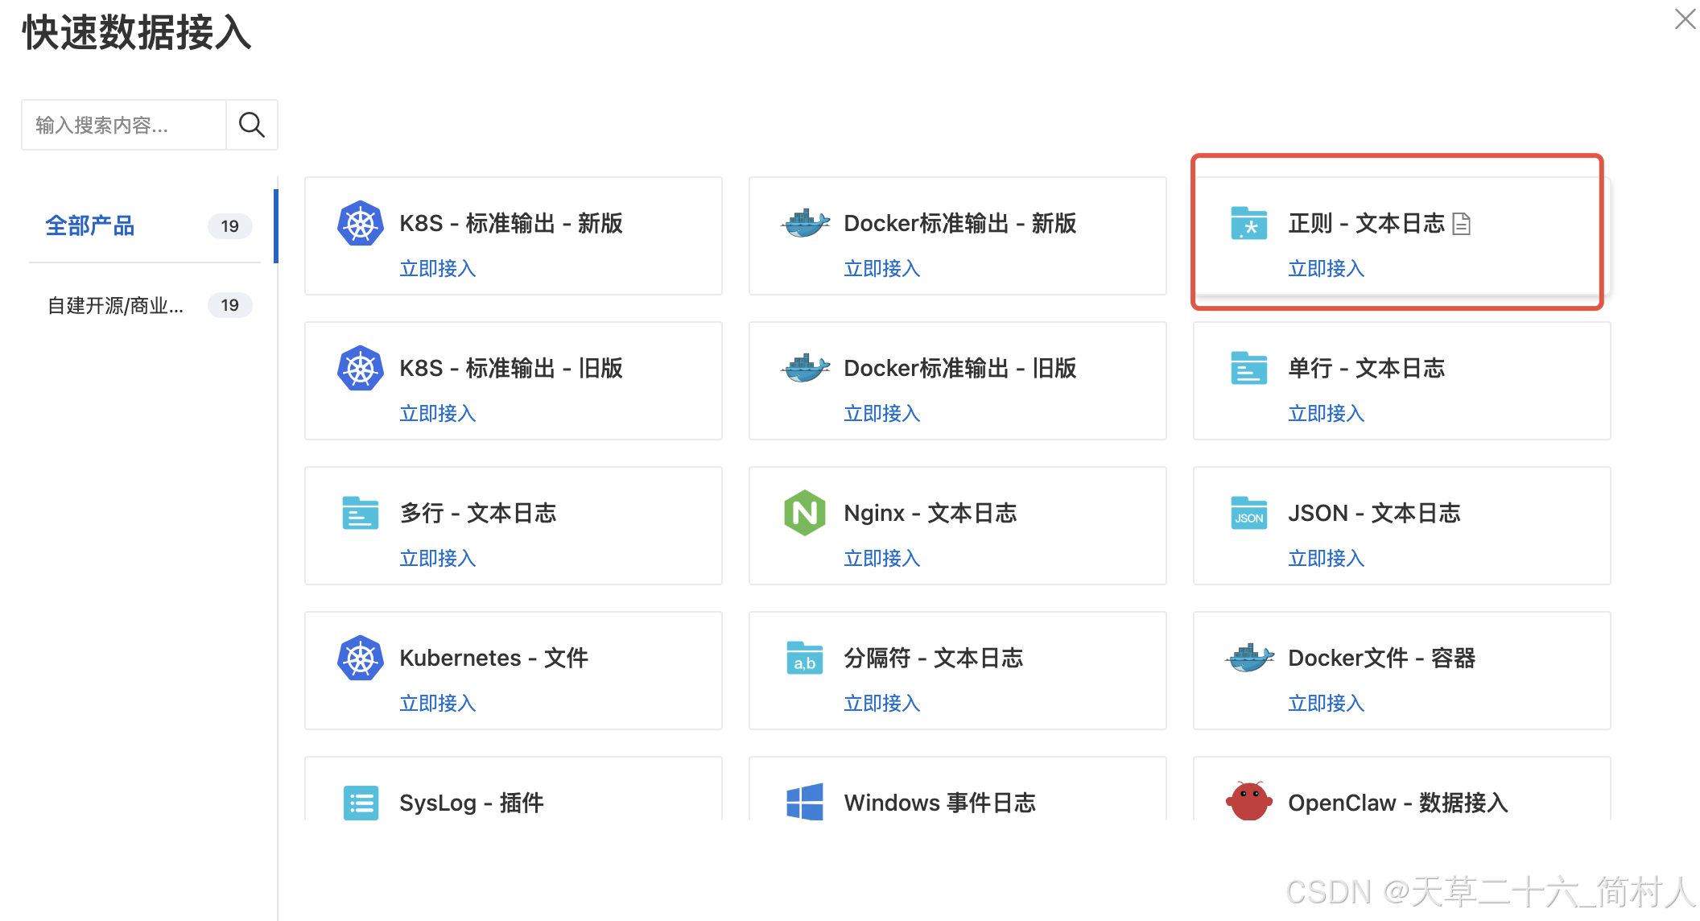Click 立即接入 under Docker文件 - 容器
1700x921 pixels.
(1326, 703)
